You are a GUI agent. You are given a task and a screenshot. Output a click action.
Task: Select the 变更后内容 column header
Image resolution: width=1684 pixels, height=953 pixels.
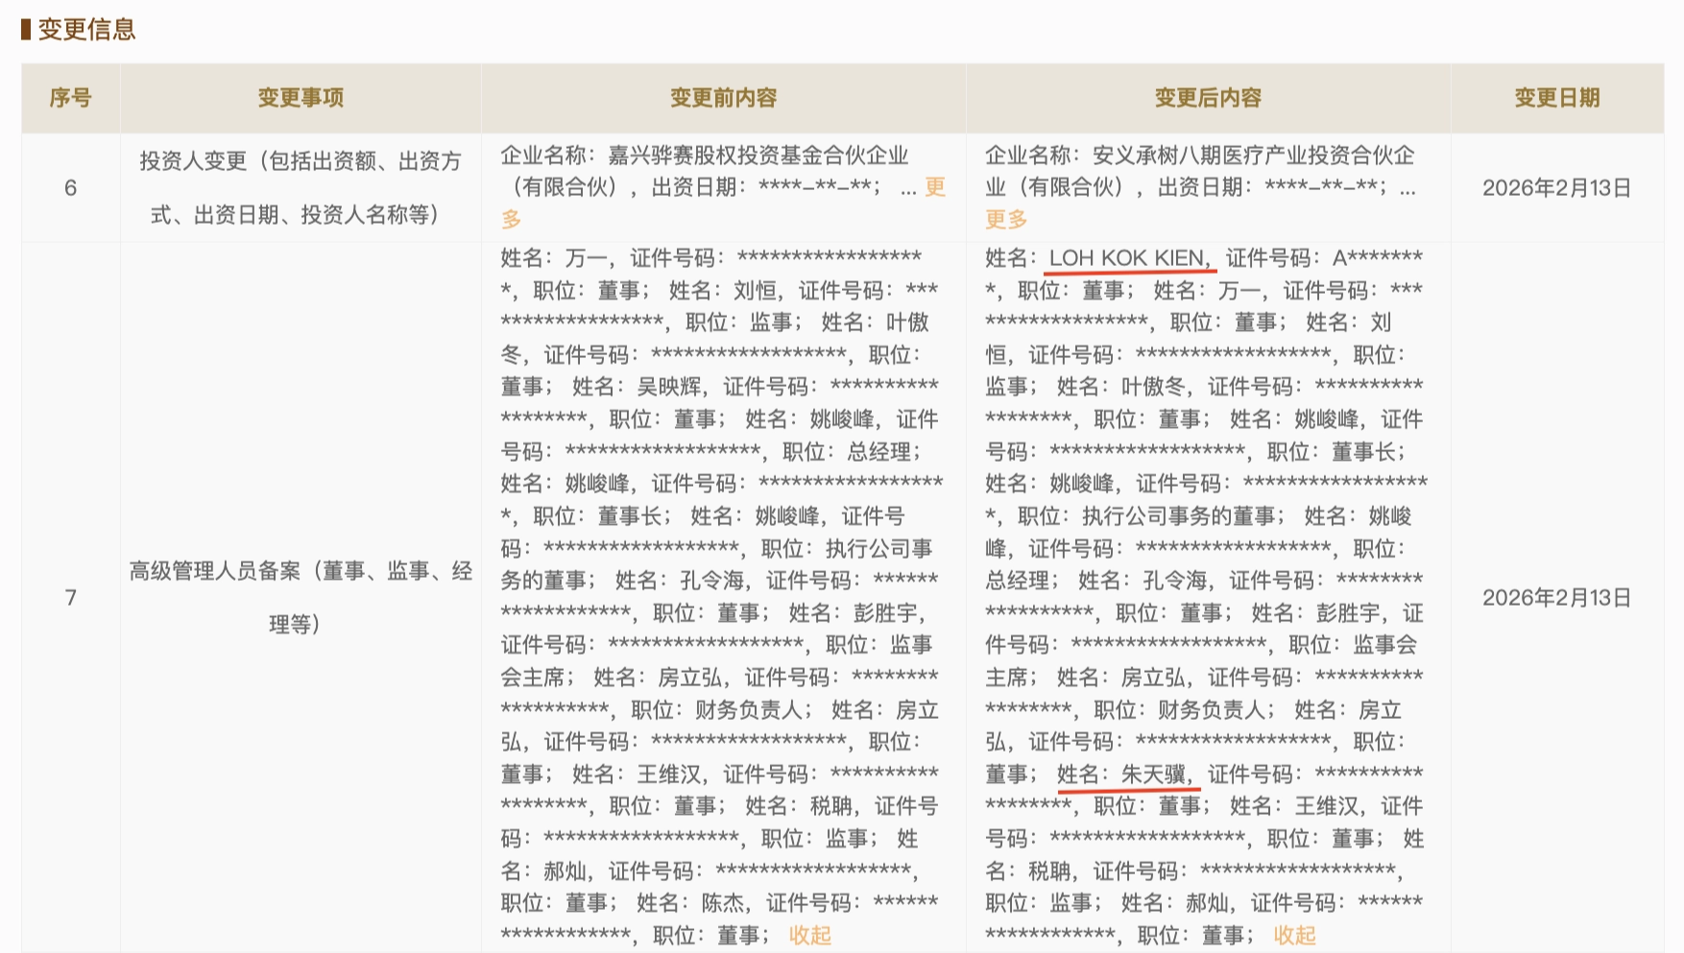(1208, 97)
